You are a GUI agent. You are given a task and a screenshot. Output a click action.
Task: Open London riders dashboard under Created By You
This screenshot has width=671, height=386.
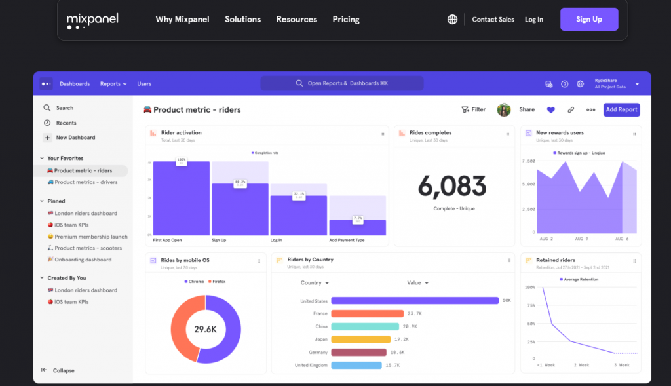(x=86, y=290)
